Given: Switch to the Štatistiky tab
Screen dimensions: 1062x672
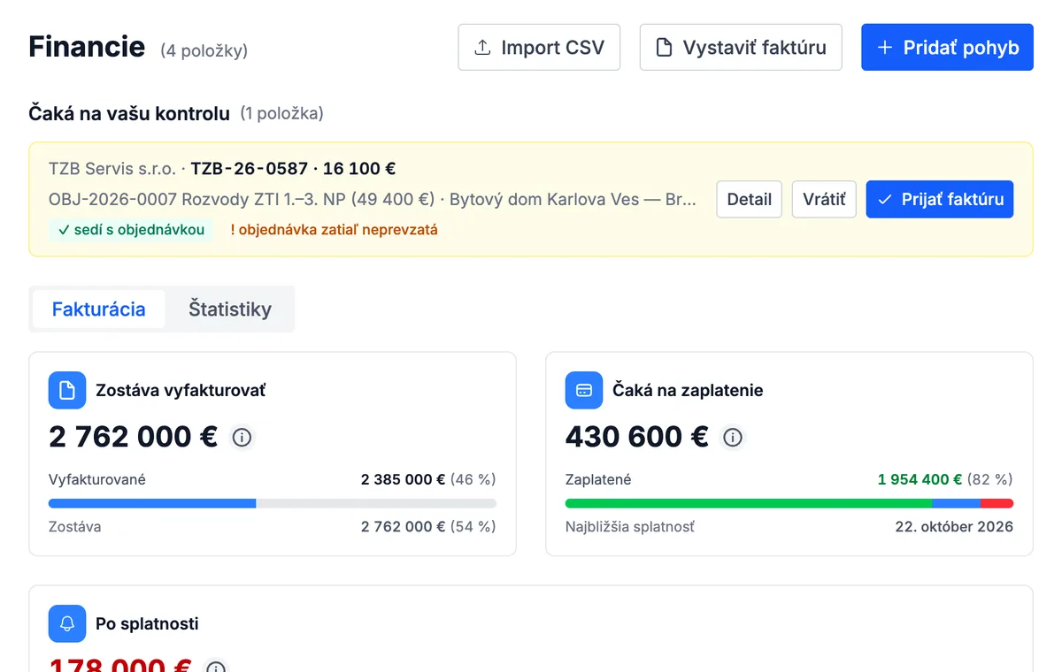Looking at the screenshot, I should tap(230, 309).
